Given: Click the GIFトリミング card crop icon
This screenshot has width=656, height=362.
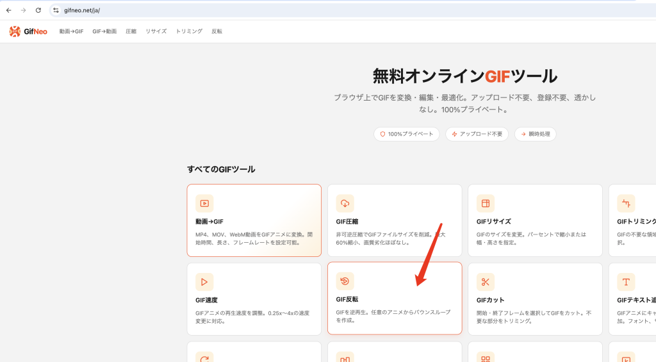Looking at the screenshot, I should (626, 203).
